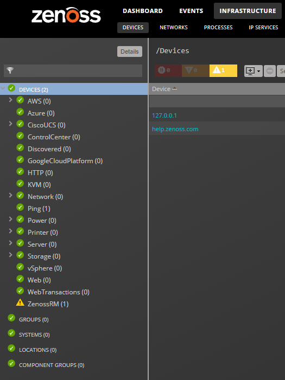Click the Details button
Image resolution: width=285 pixels, height=380 pixels.
click(x=130, y=51)
